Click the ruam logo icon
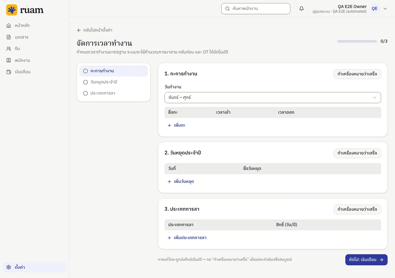395x278 pixels. pos(12,10)
